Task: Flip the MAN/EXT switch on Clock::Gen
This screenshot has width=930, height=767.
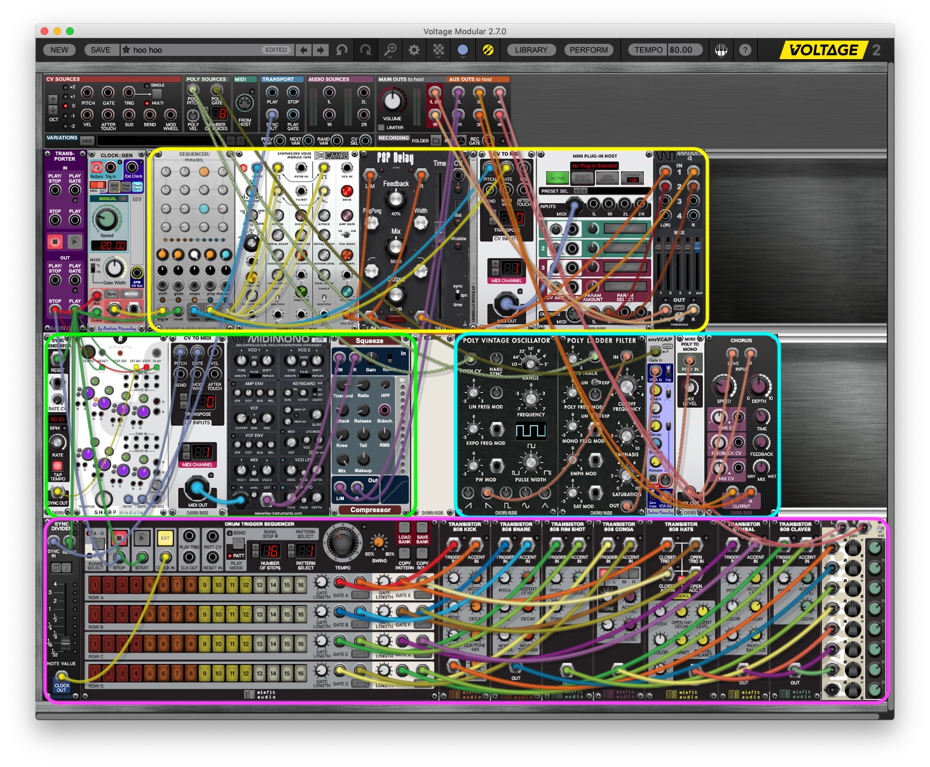Action: point(98,185)
